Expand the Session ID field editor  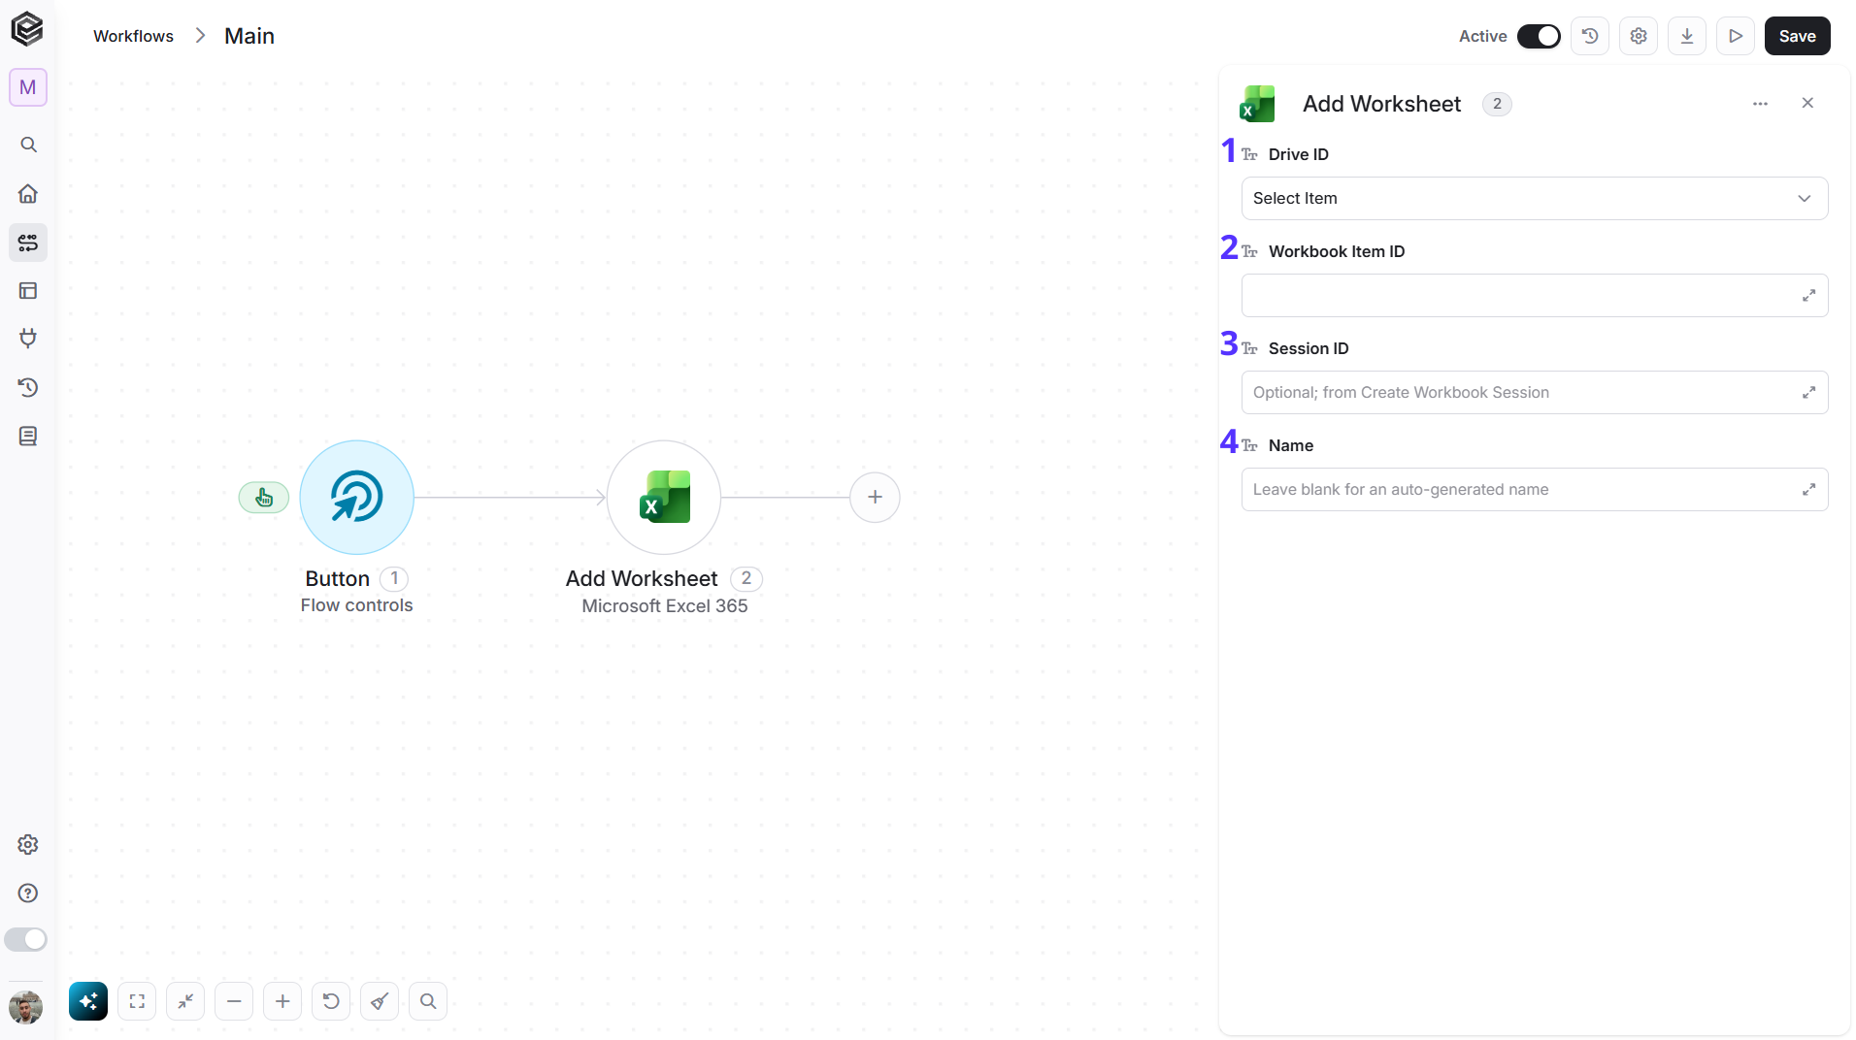point(1808,393)
